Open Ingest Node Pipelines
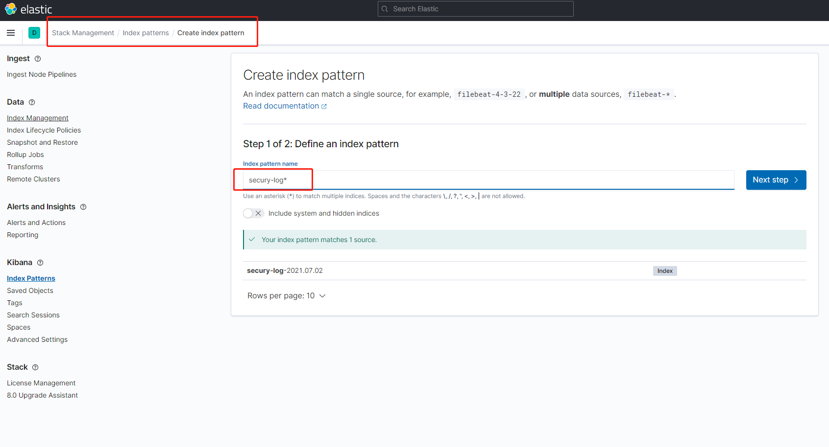 42,74
